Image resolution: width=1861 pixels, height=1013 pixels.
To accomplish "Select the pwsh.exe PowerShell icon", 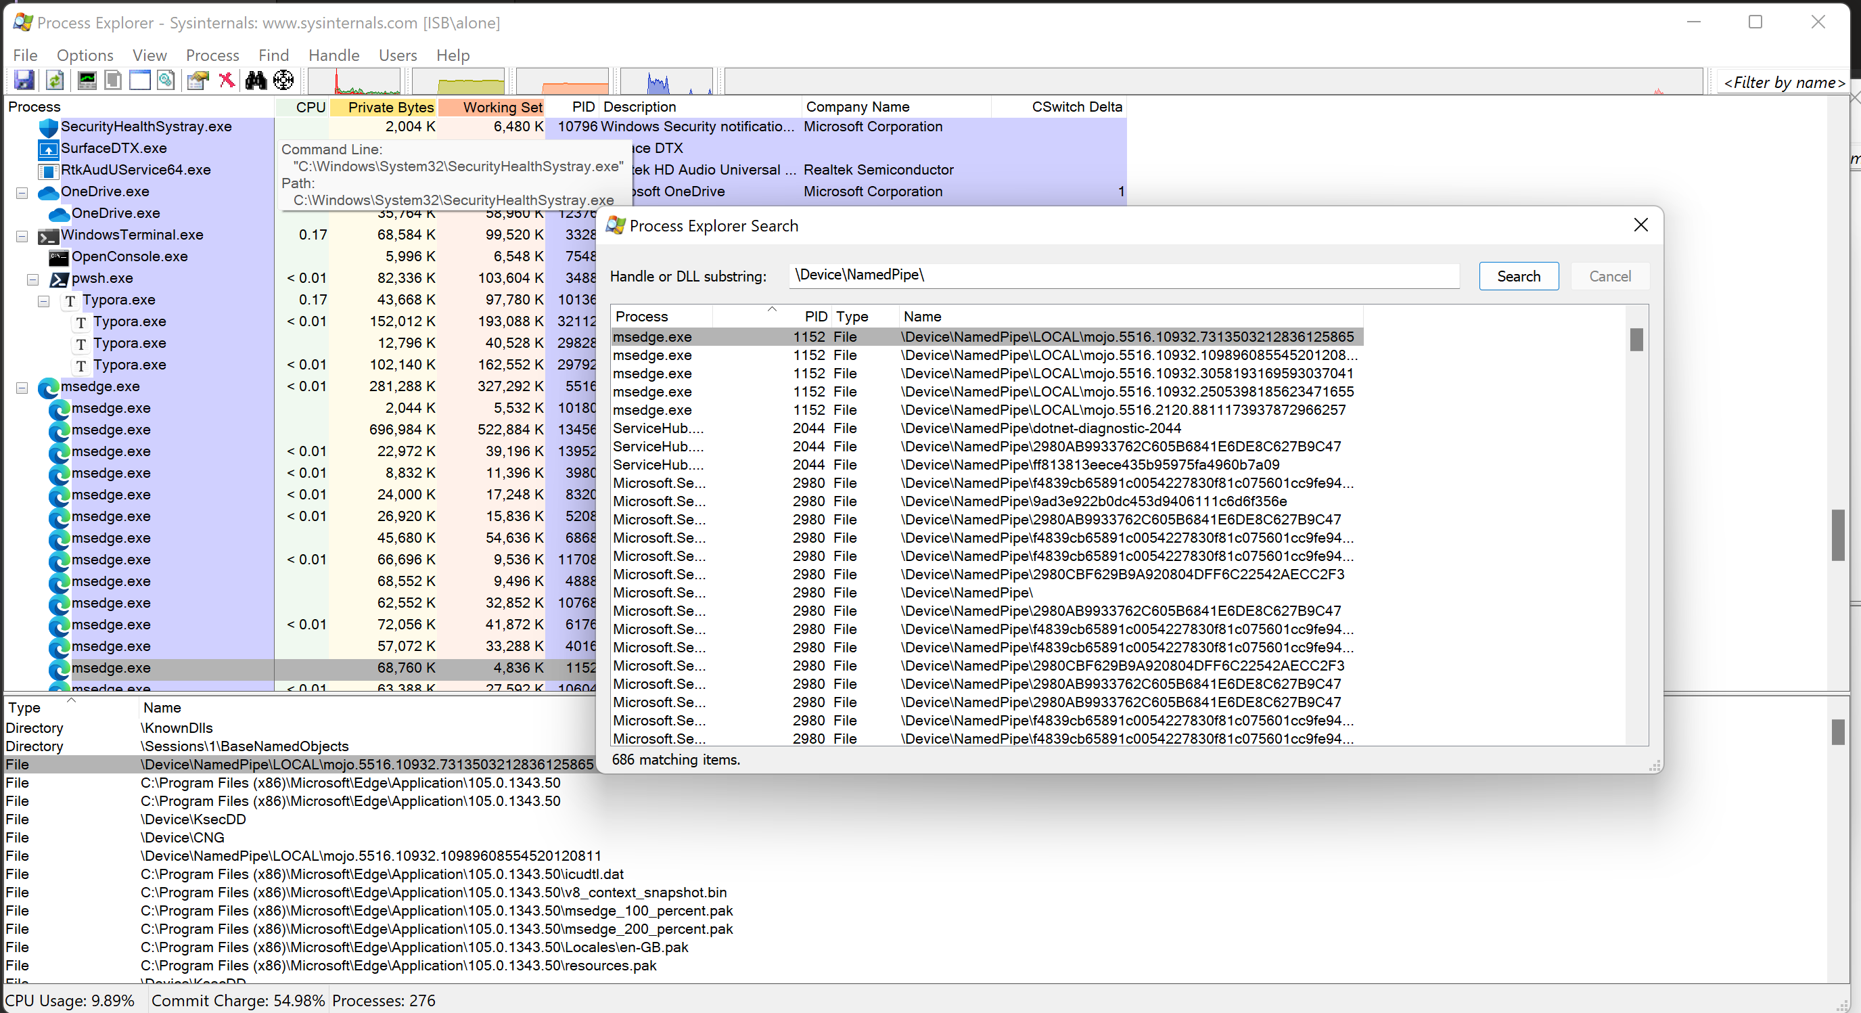I will pyautogui.click(x=59, y=279).
